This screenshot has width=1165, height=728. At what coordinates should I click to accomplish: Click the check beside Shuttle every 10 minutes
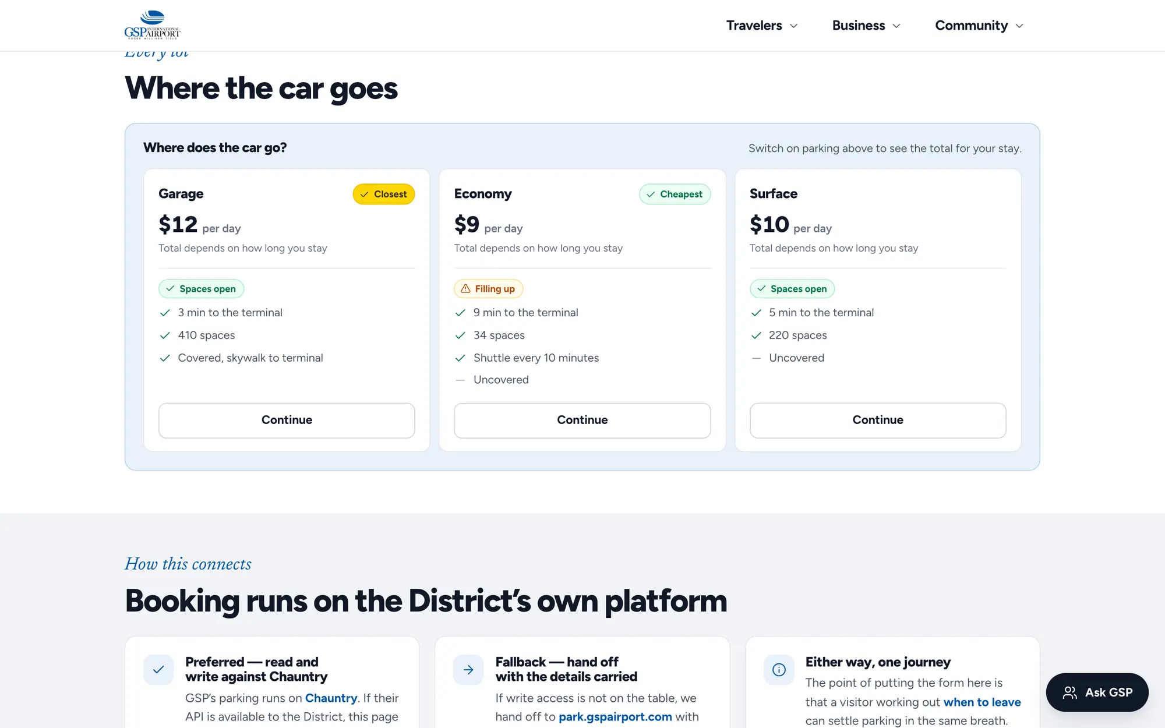point(461,358)
